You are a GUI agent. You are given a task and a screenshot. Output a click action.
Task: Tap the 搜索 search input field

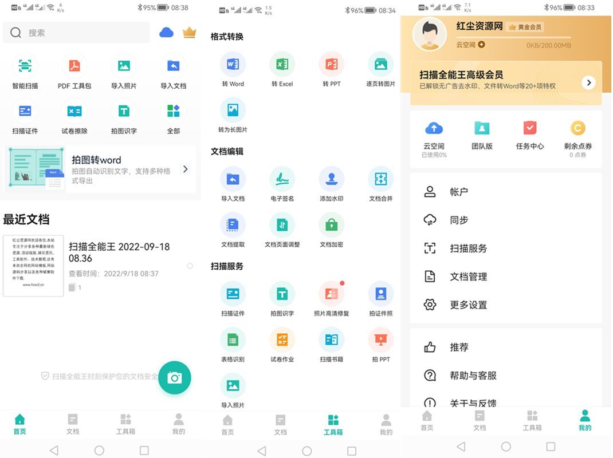pyautogui.click(x=76, y=33)
